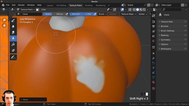Image resolution: width=189 pixels, height=106 pixels.
Task: Open the Texture properties tab
Action: (x=154, y=88)
